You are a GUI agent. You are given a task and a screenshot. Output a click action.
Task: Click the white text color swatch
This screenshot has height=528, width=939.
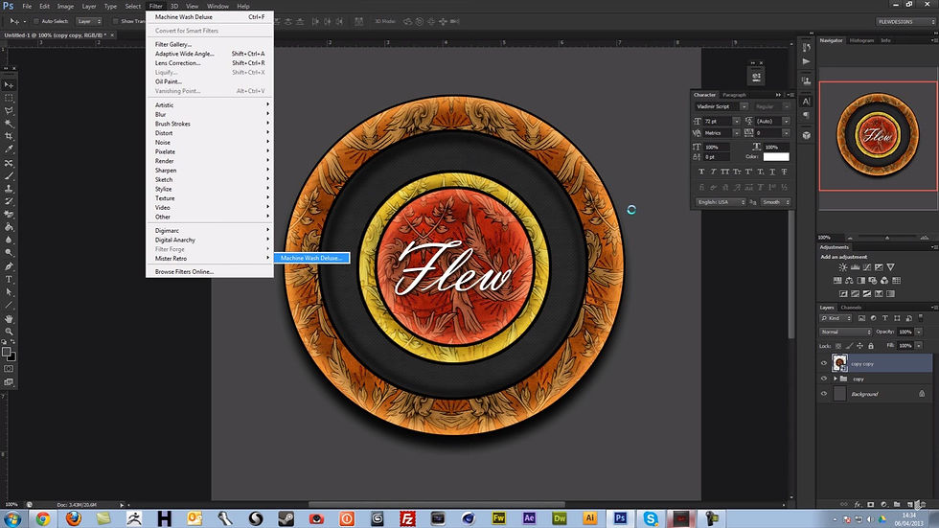776,157
